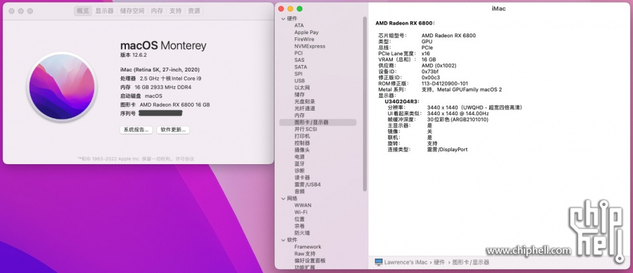The image size is (633, 273).
Task: Minimize the System Report window
Action: pos(290,9)
